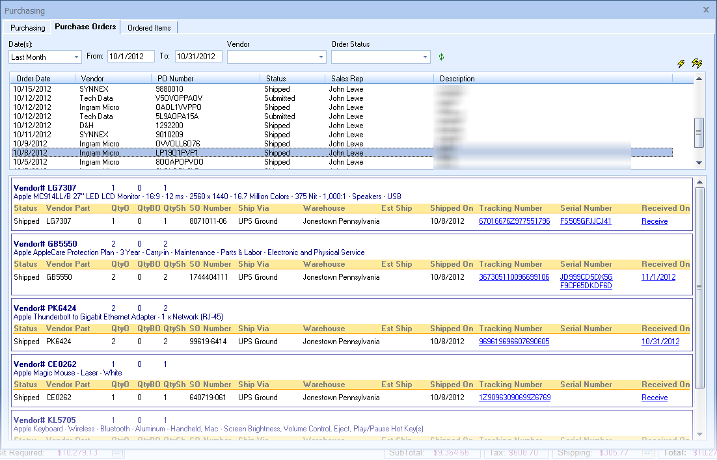Select the 10/15/2012 SYNNEX order row

point(195,89)
